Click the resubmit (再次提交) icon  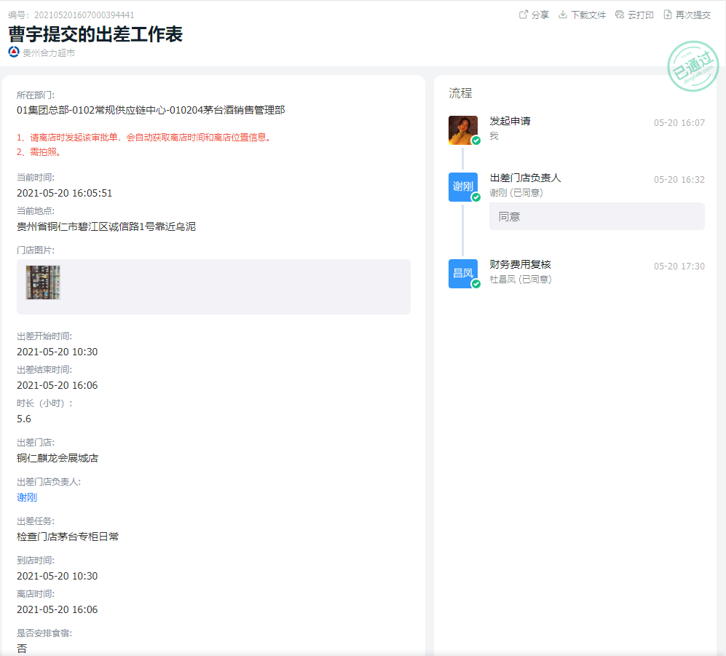(x=668, y=15)
